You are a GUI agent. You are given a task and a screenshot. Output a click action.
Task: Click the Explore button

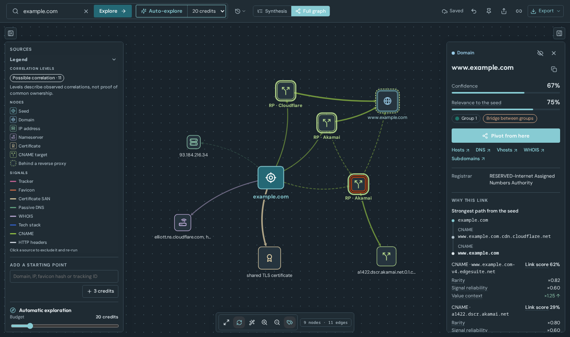[x=113, y=11]
